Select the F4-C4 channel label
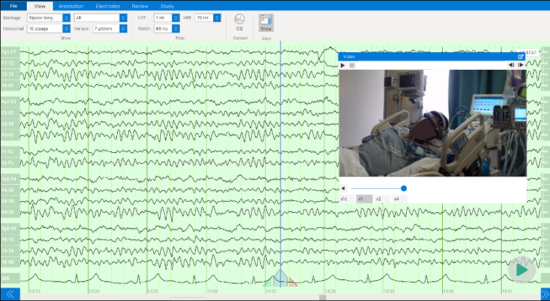Screen dimensions: 550x301 point(10,190)
